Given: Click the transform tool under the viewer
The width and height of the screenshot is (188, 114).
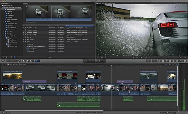Looking at the screenshot, I should (x=98, y=57).
